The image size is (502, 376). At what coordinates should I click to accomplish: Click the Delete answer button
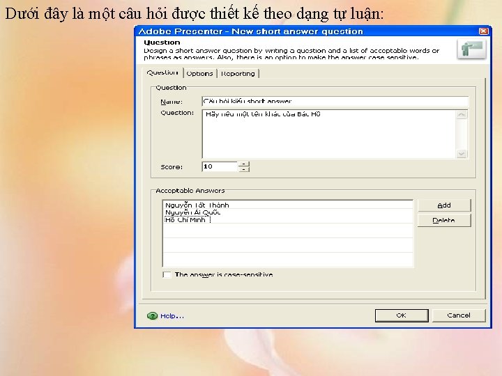tap(444, 220)
